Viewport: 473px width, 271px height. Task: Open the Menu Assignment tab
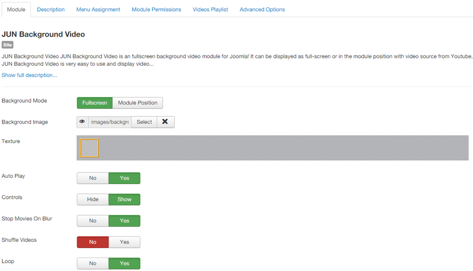pyautogui.click(x=98, y=10)
